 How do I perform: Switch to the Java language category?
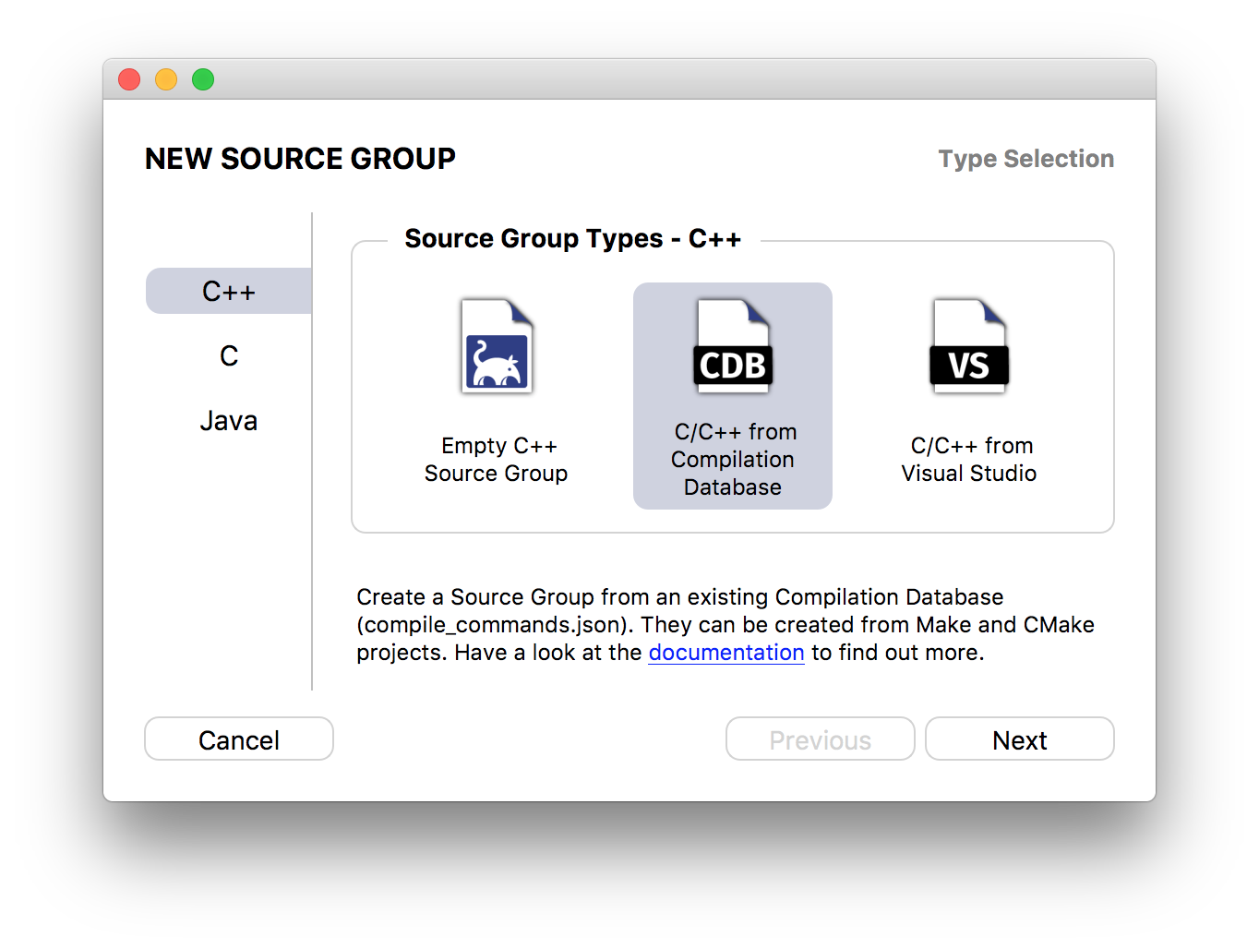229,421
